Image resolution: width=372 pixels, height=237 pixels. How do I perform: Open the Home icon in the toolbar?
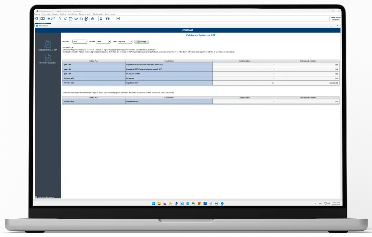click(x=36, y=19)
